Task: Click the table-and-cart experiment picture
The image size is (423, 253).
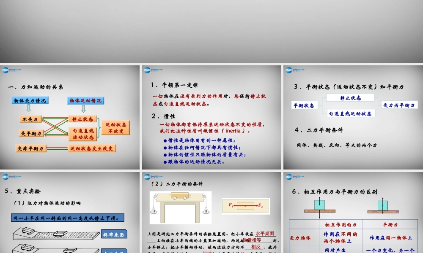Action: point(181,207)
